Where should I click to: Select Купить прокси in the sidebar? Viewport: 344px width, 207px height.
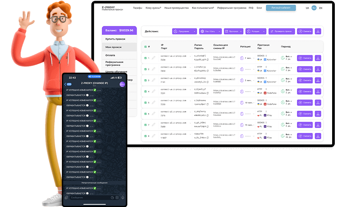[x=119, y=39]
